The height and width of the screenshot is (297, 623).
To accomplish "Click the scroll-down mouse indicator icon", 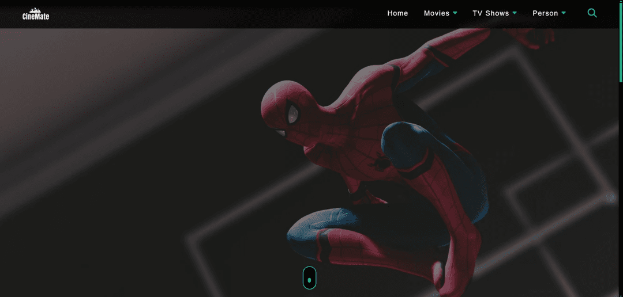I will click(310, 277).
